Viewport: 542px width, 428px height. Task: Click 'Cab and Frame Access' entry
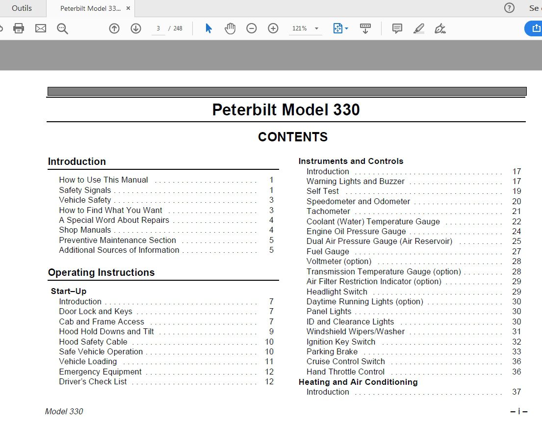pos(102,321)
